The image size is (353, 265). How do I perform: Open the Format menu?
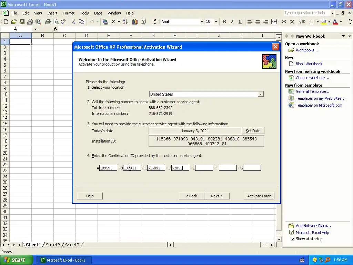pos(69,13)
